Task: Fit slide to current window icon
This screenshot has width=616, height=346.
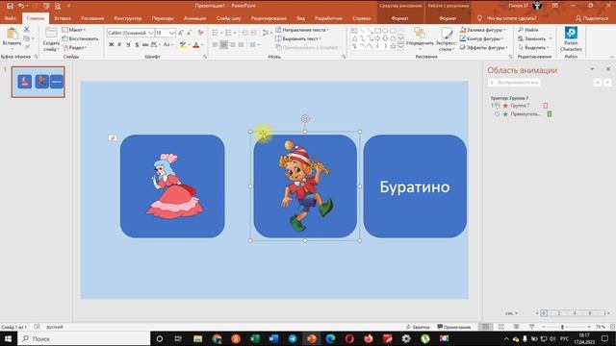Action: (x=612, y=327)
